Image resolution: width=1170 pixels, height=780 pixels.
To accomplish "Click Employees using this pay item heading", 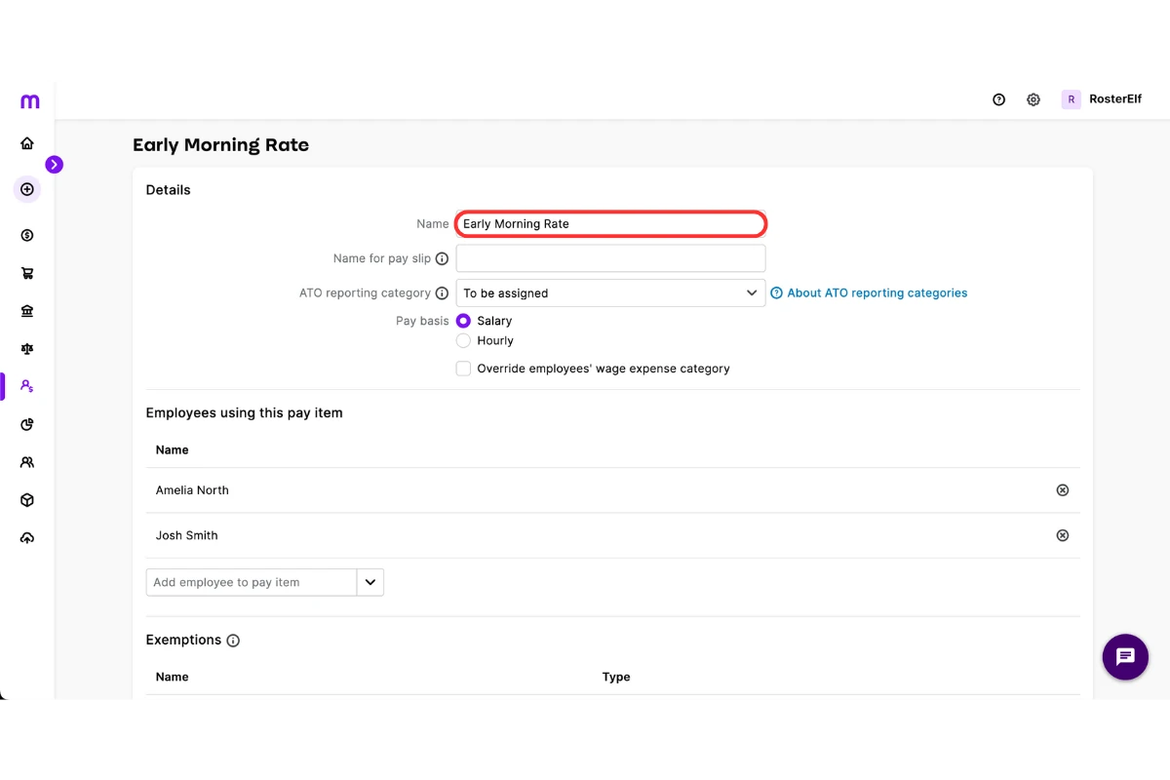I will [245, 412].
